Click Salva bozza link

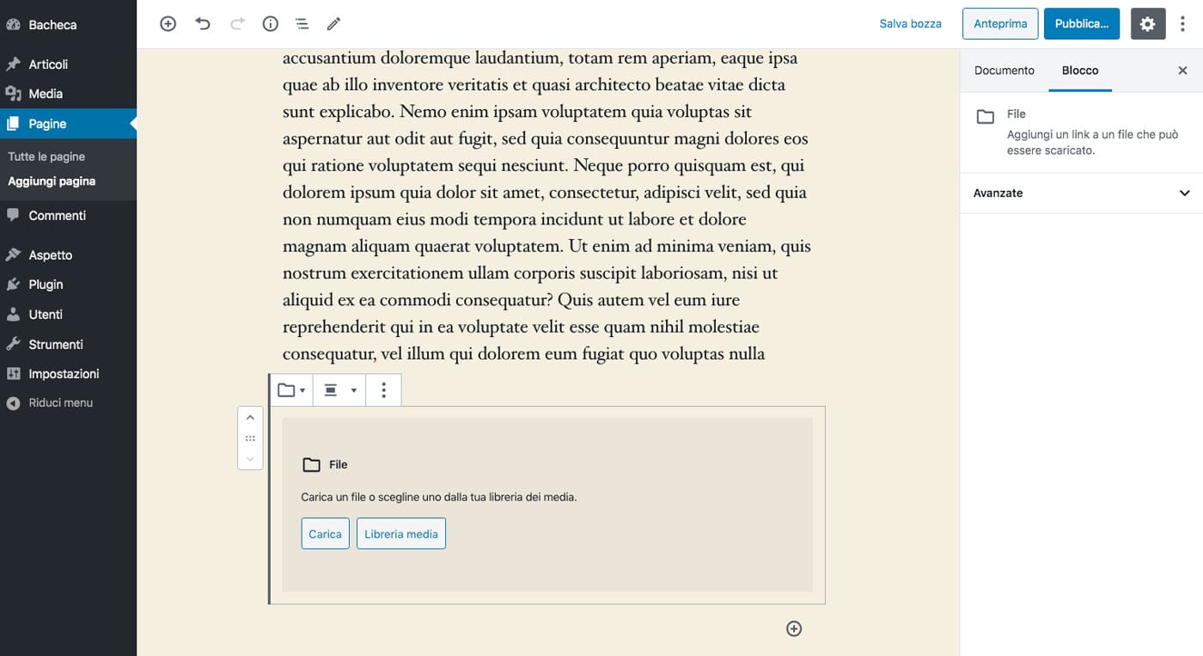point(910,24)
